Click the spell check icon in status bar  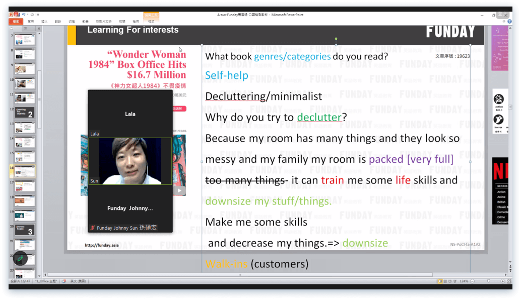pyautogui.click(x=64, y=281)
